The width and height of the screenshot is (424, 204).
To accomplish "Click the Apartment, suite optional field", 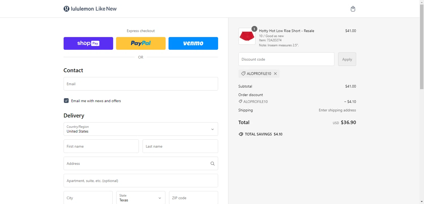I will 141,181.
